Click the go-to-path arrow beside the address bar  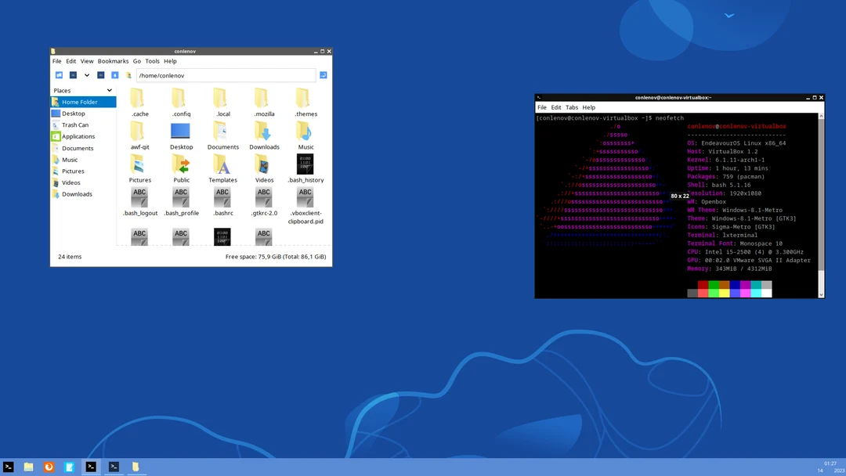point(323,75)
